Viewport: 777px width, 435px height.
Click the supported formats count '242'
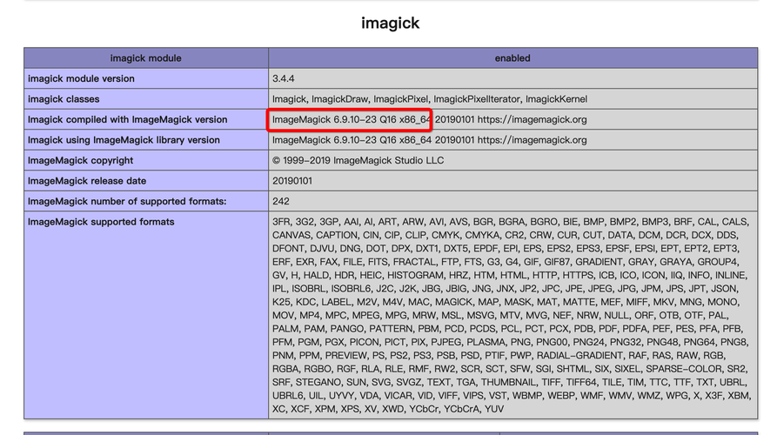click(280, 201)
